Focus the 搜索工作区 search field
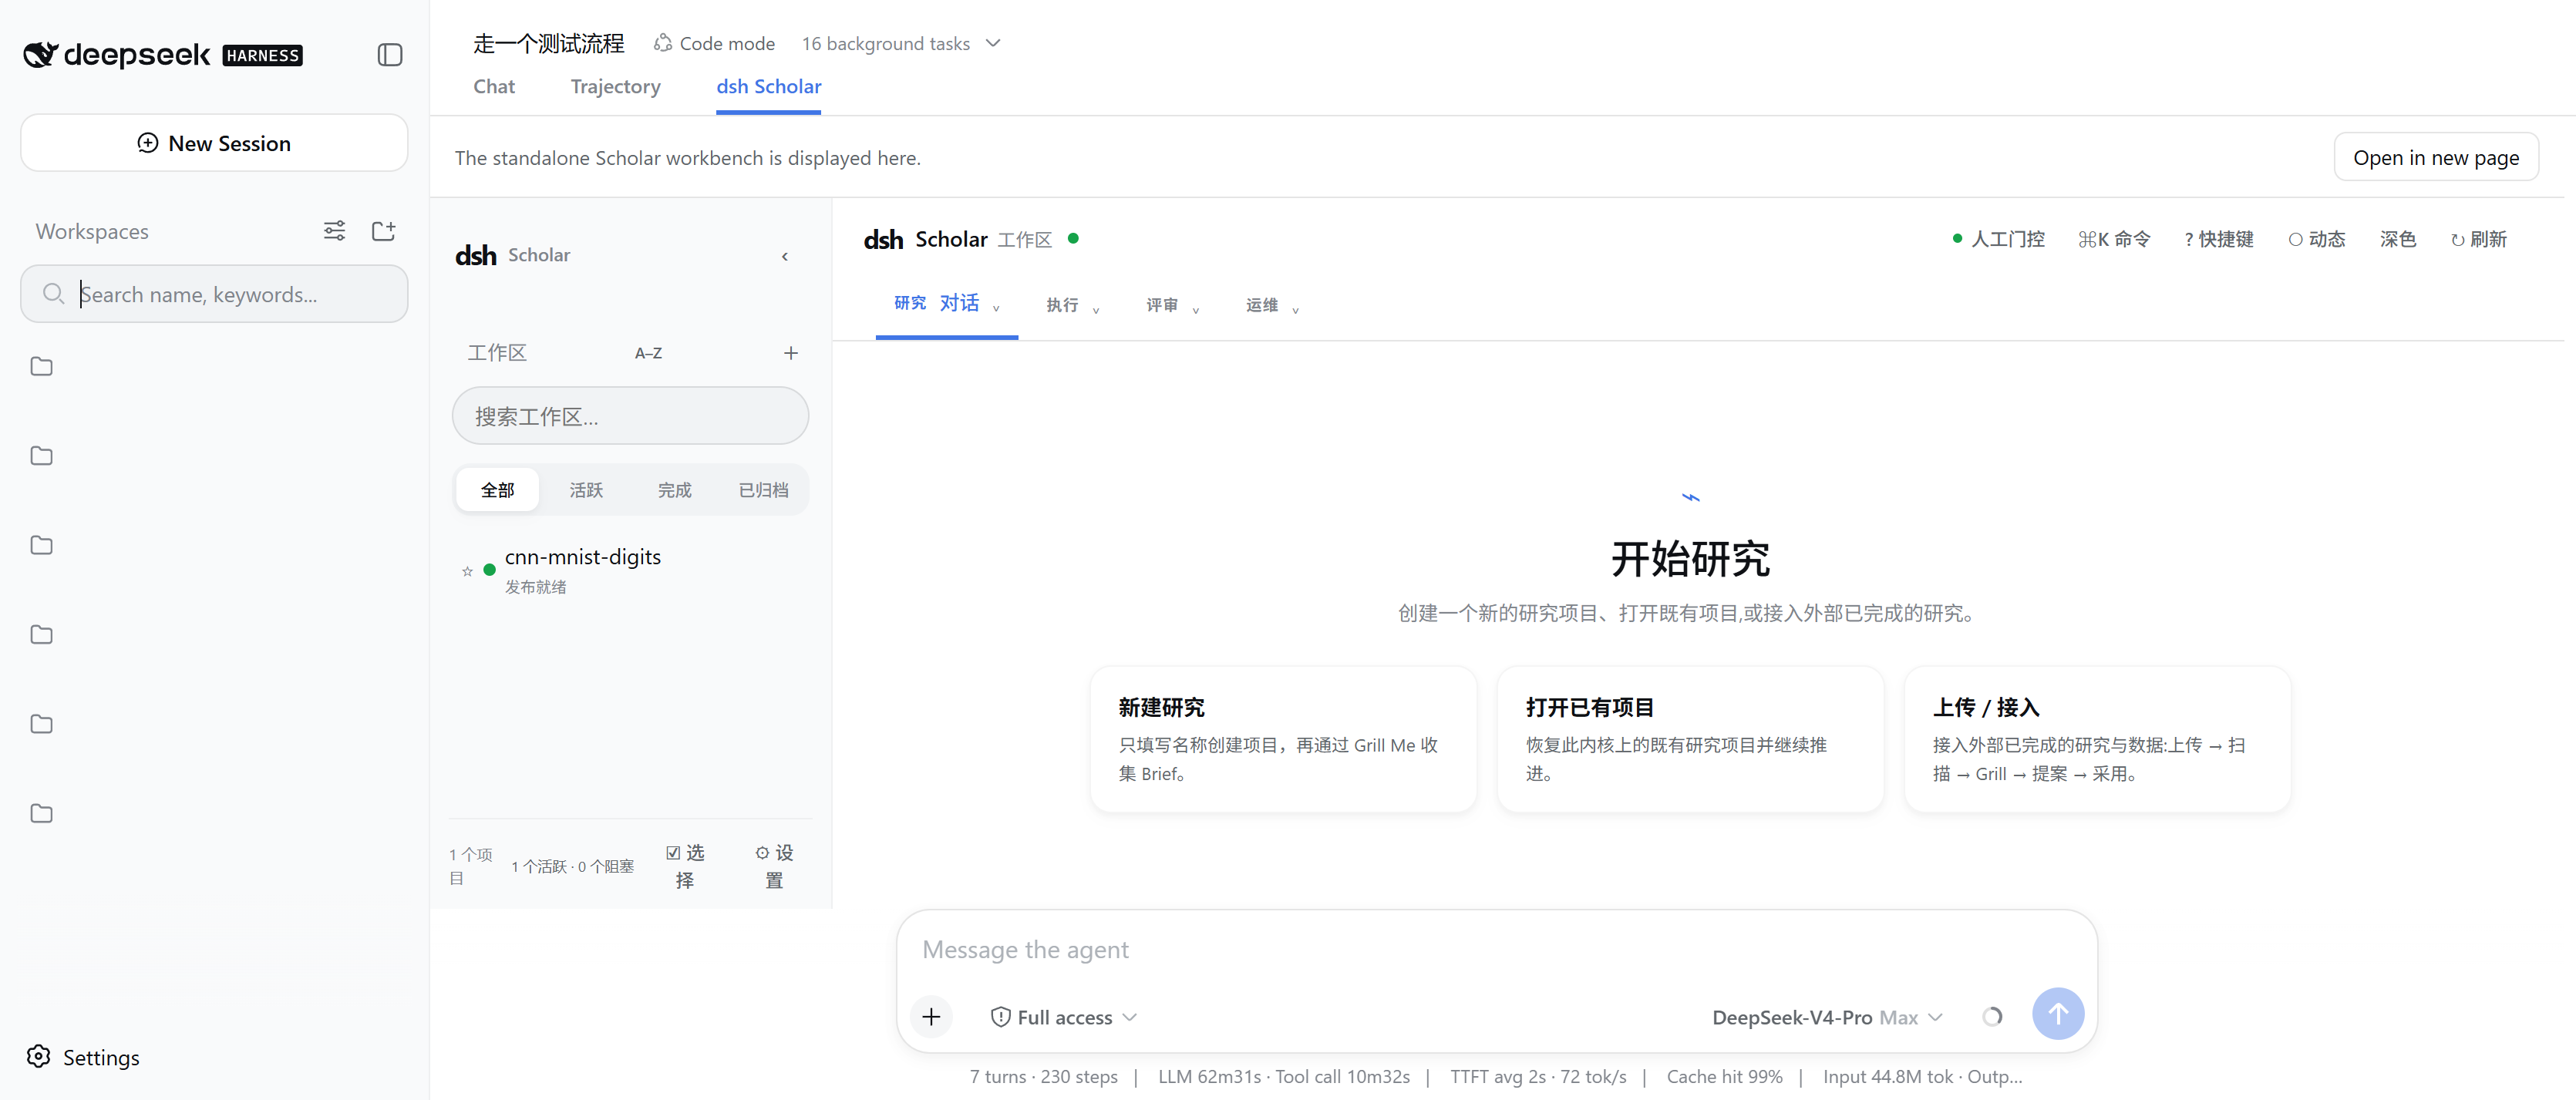 (630, 416)
